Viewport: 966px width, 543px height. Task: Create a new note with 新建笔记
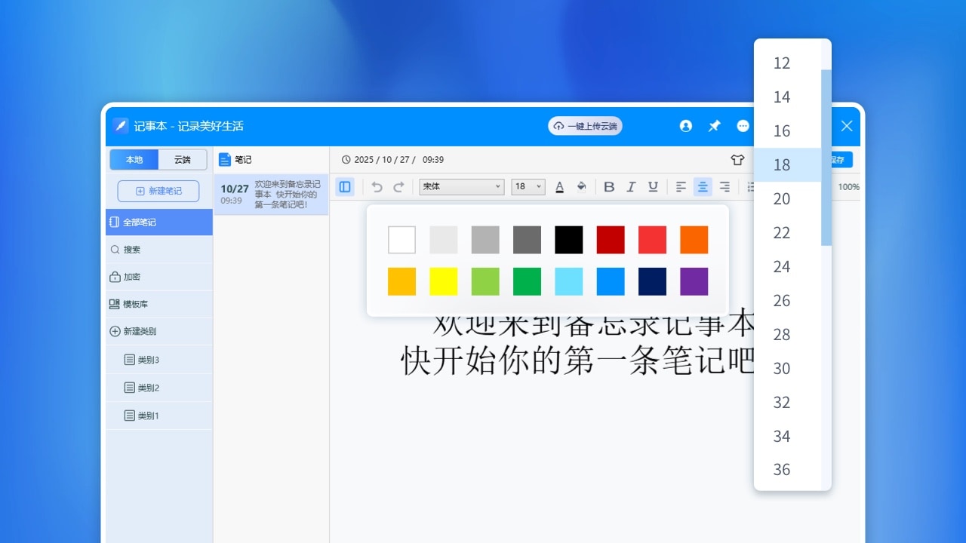click(x=158, y=191)
